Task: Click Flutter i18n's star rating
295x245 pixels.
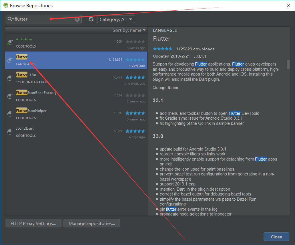Action: click(x=135, y=77)
